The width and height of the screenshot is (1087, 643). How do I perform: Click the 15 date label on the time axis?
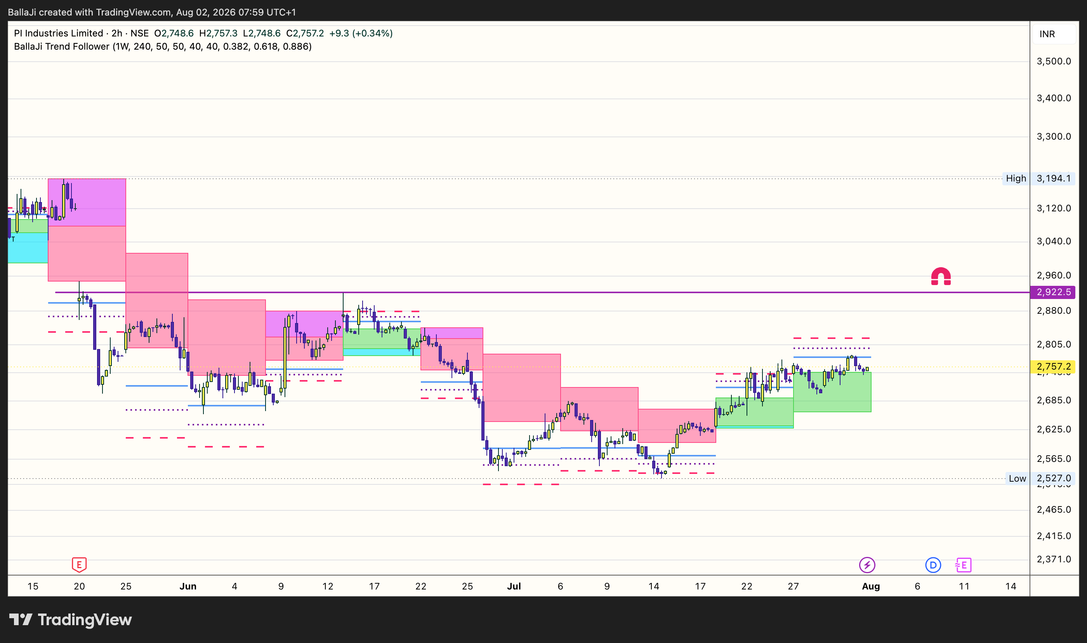pos(33,586)
